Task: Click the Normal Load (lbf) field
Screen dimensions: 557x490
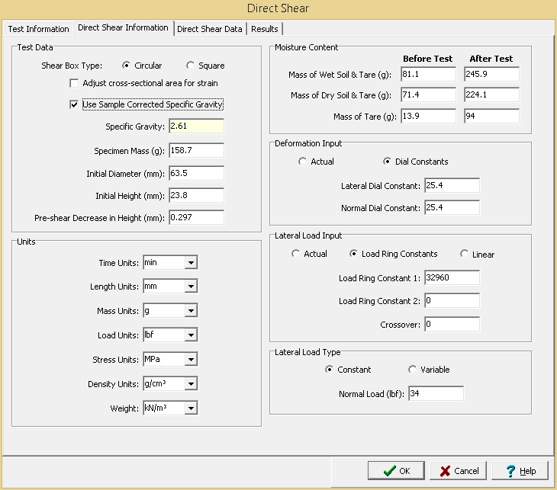Action: [435, 394]
